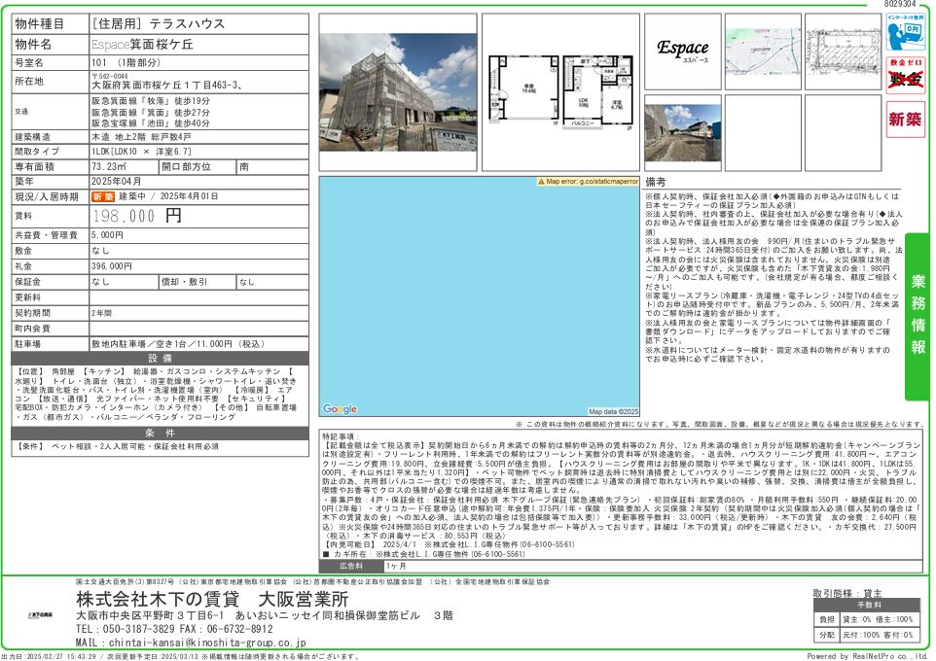The width and height of the screenshot is (936, 661).
Task: Open the area map thumbnail
Action: click(x=762, y=51)
